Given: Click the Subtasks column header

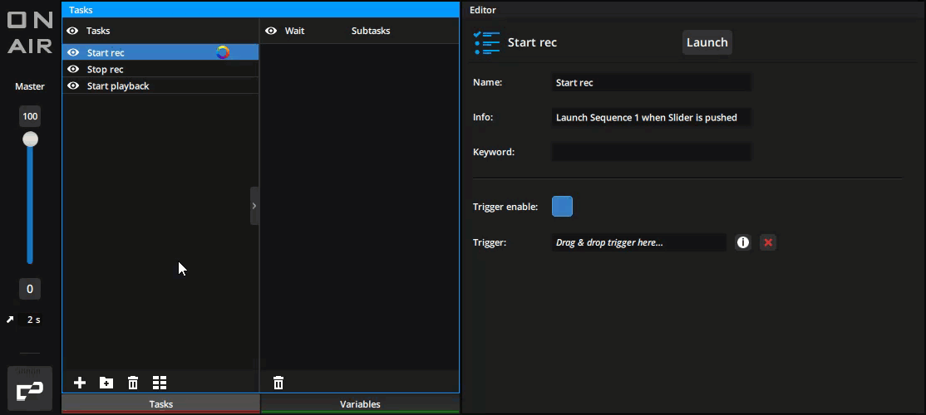Looking at the screenshot, I should coord(370,31).
